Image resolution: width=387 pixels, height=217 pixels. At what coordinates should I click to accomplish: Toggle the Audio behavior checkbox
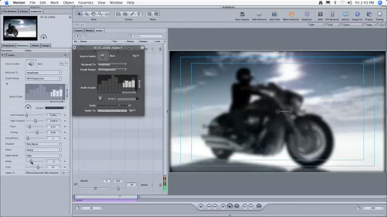(6, 55)
